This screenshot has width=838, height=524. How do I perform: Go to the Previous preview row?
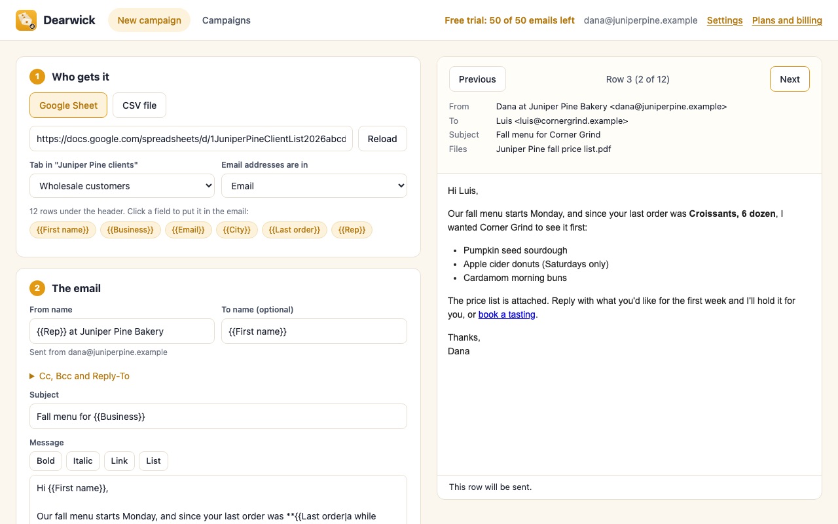pos(477,79)
